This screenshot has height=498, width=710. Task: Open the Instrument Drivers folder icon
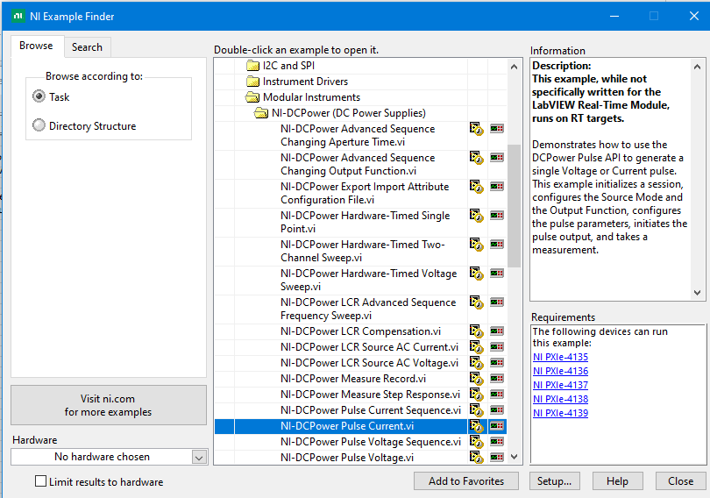252,82
